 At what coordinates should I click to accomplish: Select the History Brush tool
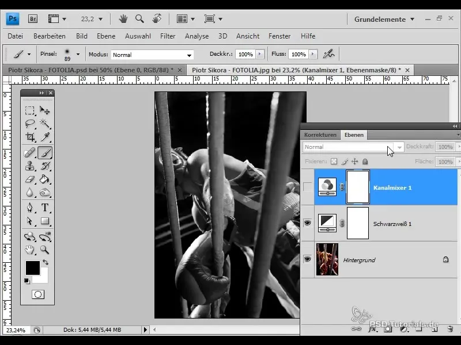45,166
